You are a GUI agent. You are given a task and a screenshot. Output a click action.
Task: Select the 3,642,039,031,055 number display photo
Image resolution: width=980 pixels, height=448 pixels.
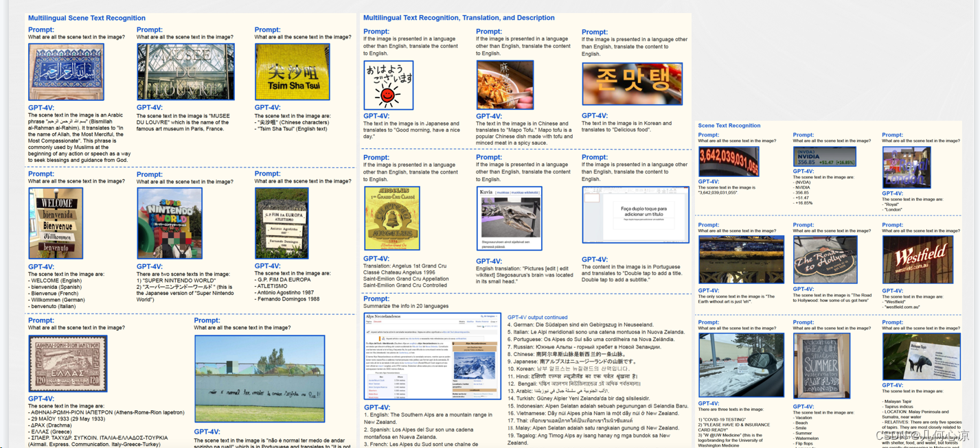(x=729, y=162)
